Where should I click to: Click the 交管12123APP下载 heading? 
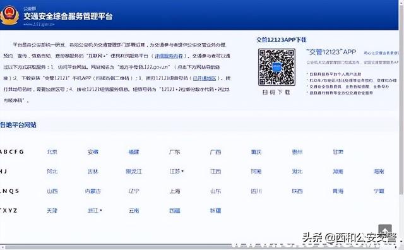[282, 40]
